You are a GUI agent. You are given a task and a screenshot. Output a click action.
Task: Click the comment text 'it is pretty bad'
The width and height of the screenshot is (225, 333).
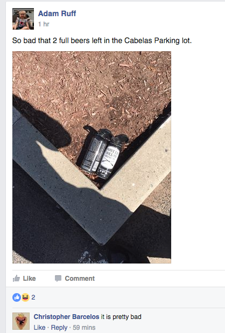click(x=121, y=317)
